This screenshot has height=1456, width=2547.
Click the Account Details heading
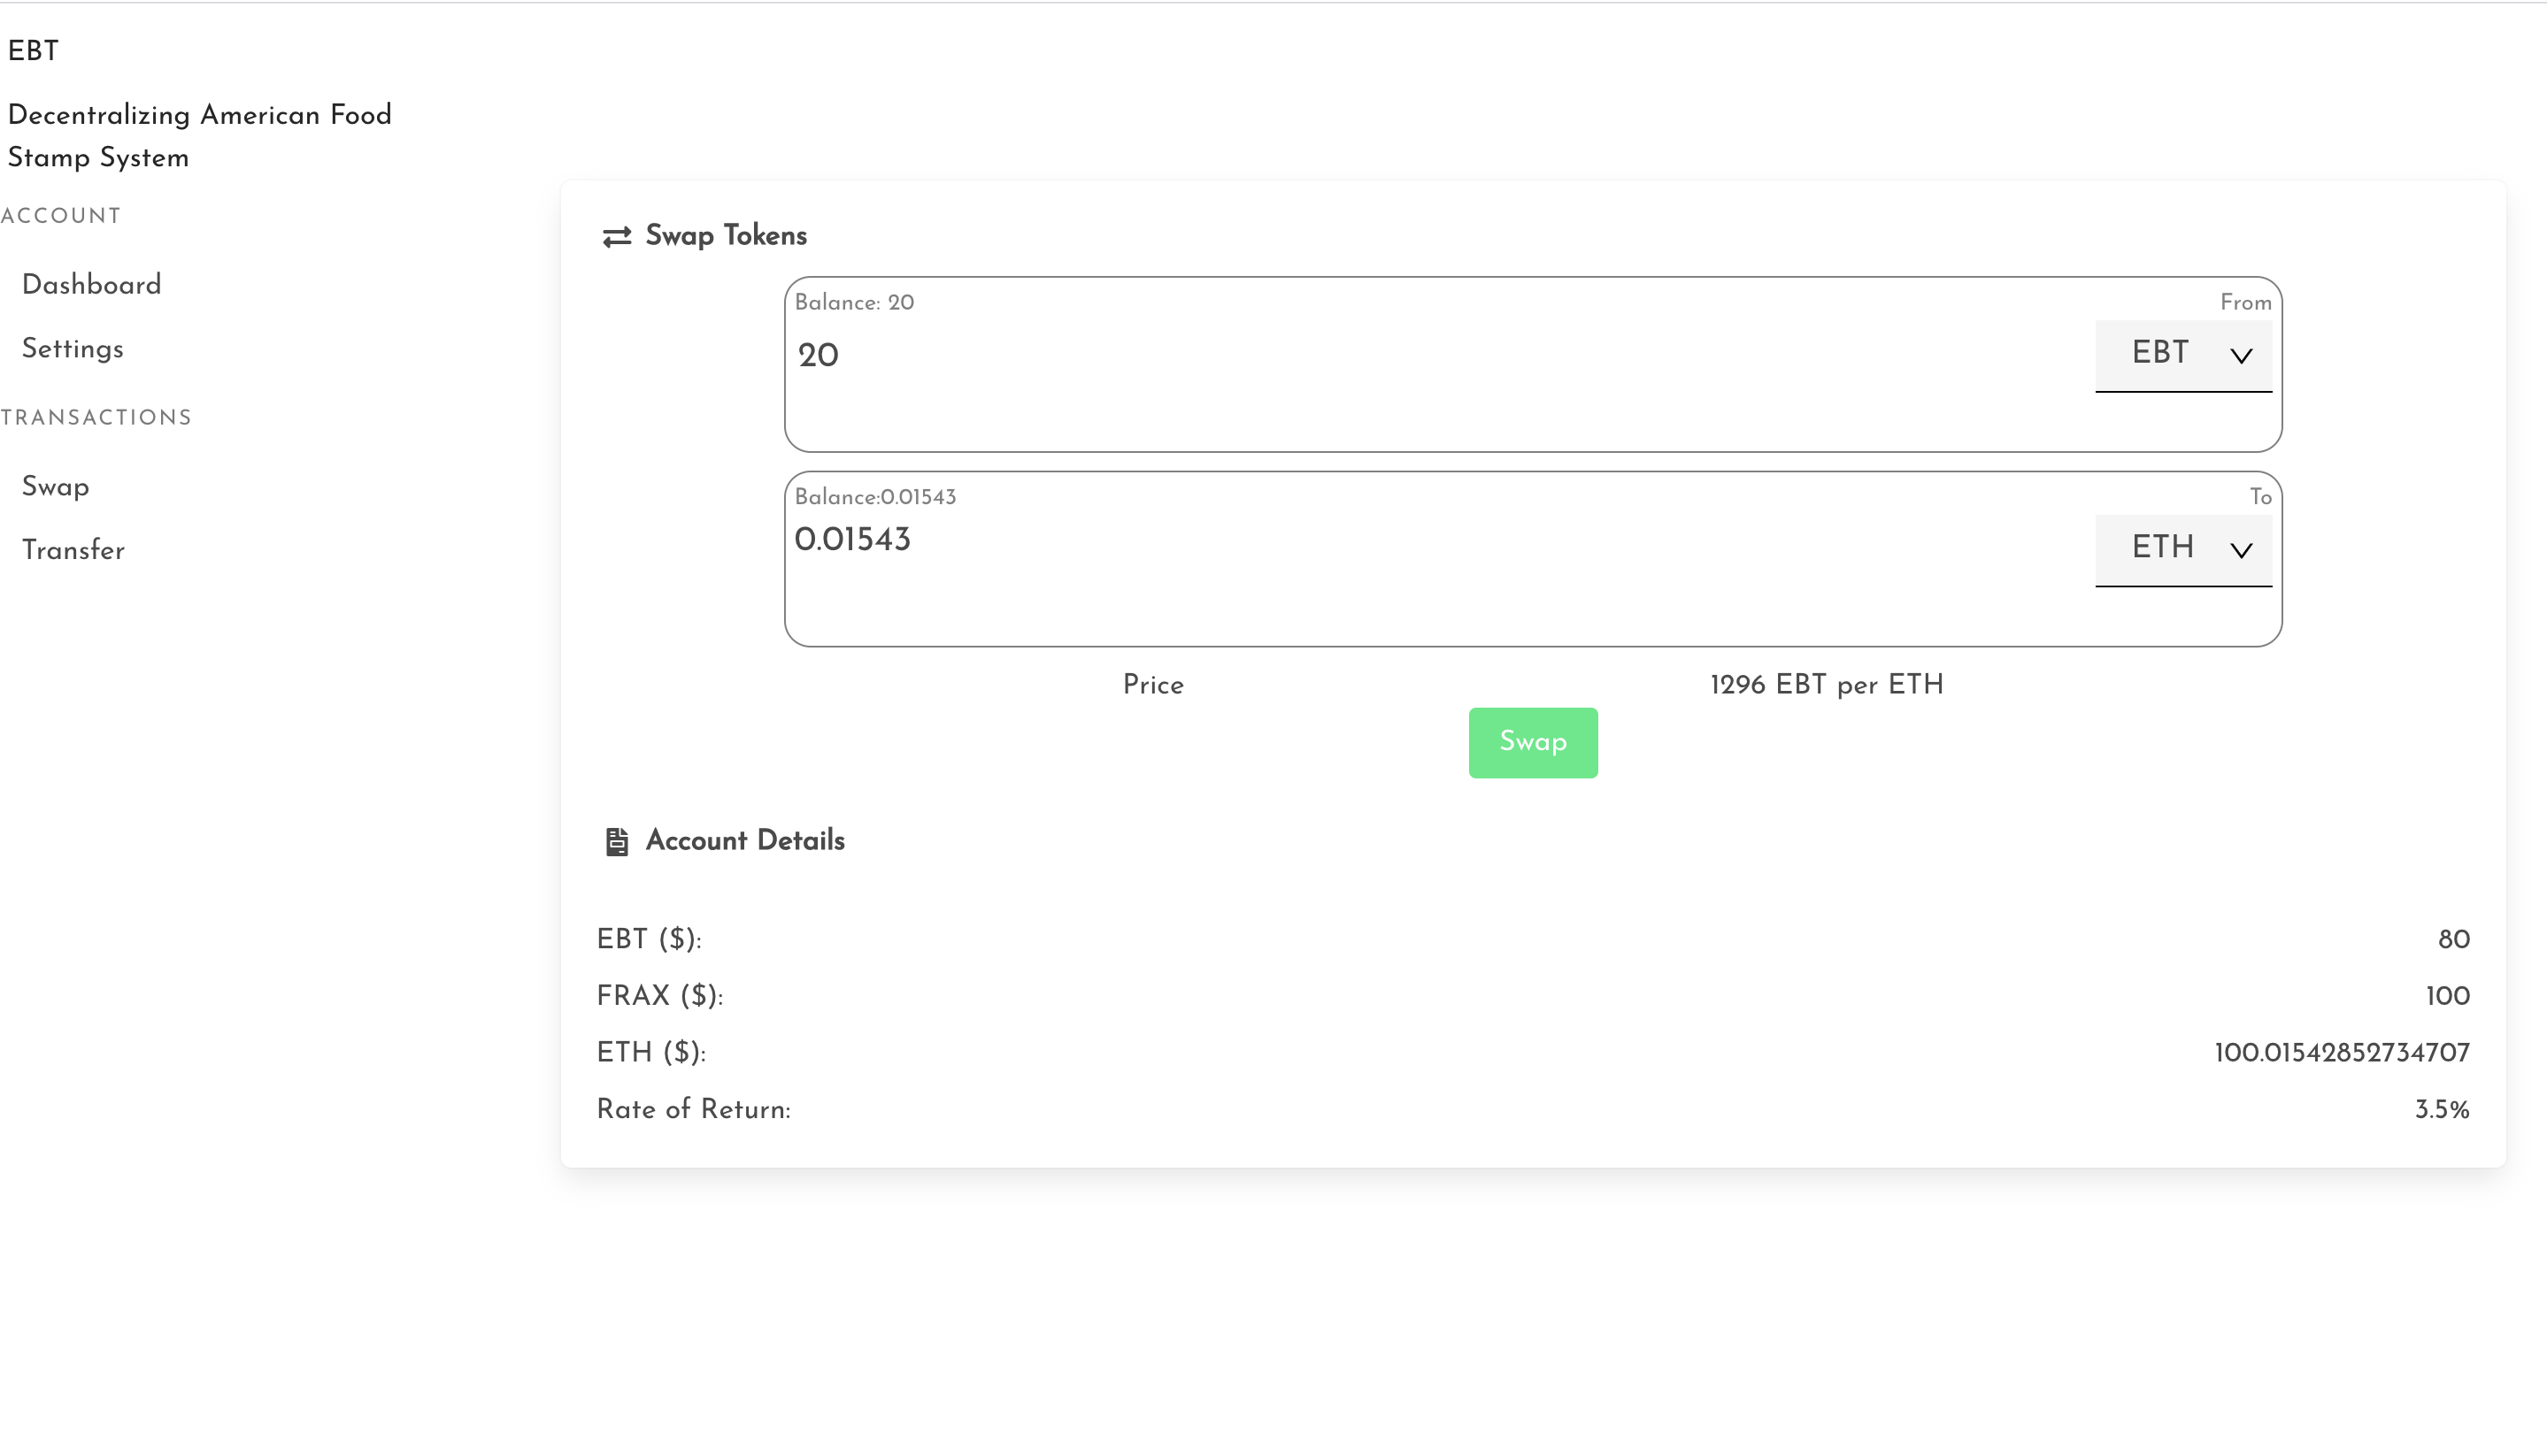point(745,841)
